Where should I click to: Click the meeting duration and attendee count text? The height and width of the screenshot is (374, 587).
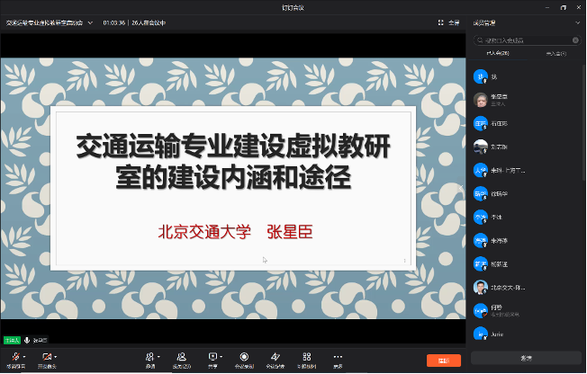pyautogui.click(x=134, y=22)
